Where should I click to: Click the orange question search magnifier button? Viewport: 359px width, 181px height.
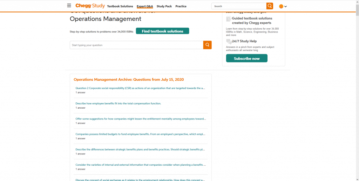pyautogui.click(x=207, y=45)
